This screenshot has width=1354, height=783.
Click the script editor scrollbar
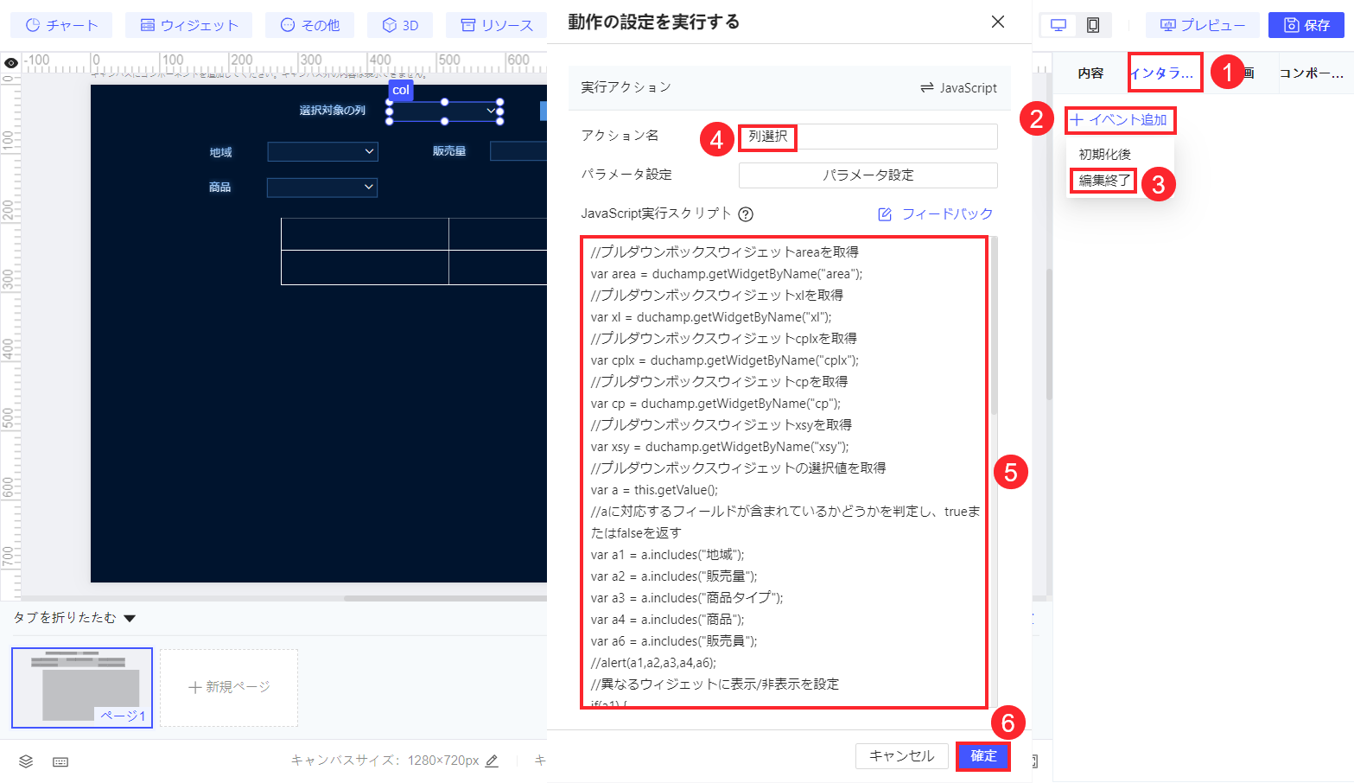click(994, 326)
